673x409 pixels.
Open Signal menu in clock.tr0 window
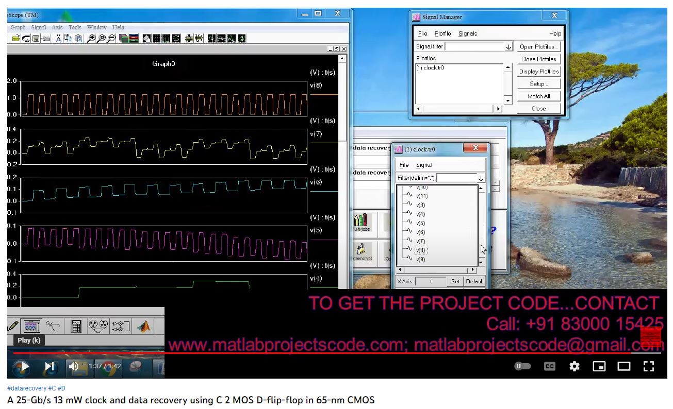(x=424, y=165)
